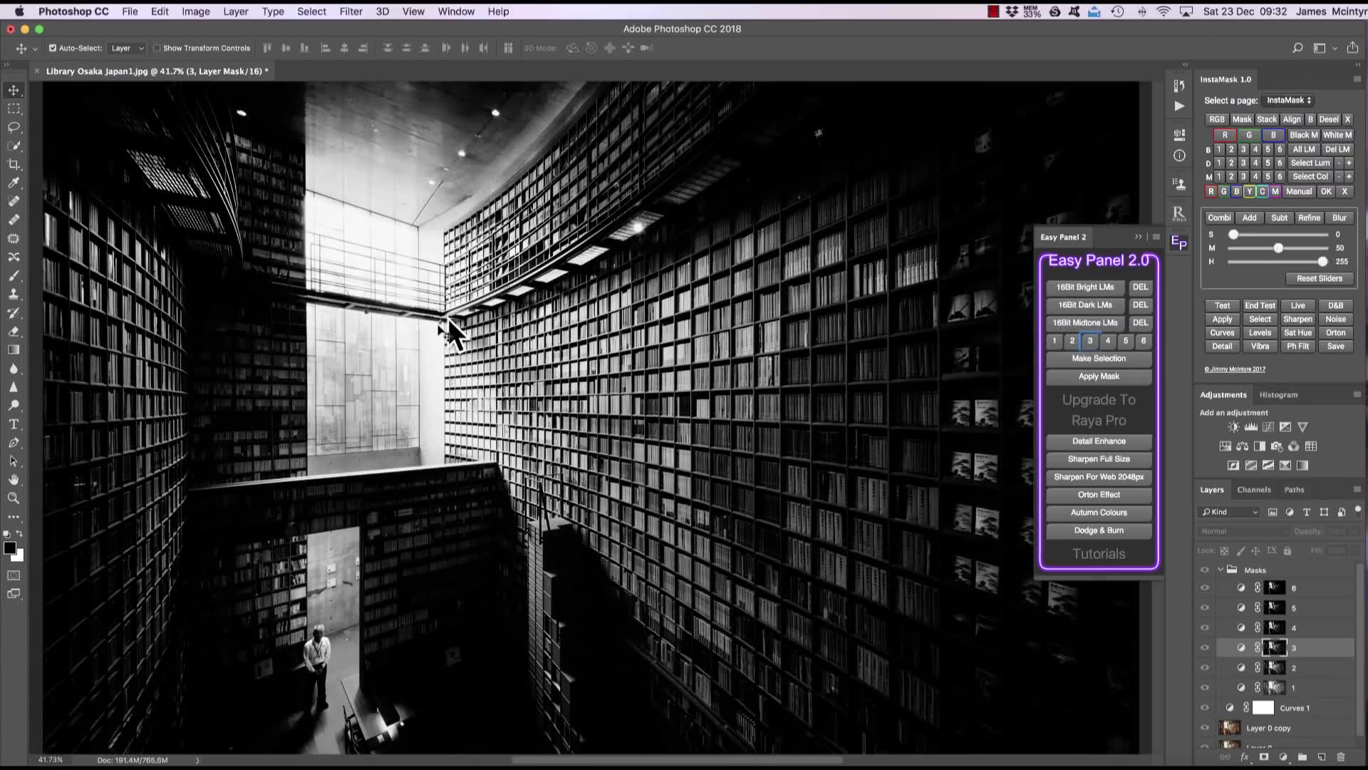Click the Reset Sliders button
This screenshot has width=1368, height=770.
(1319, 279)
